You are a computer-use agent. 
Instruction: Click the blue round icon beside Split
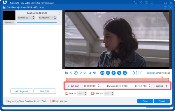click(x=108, y=73)
